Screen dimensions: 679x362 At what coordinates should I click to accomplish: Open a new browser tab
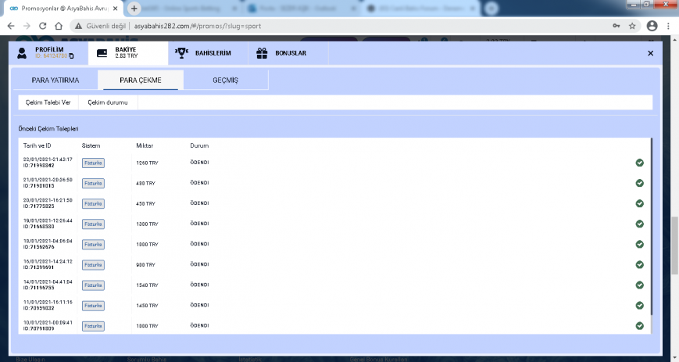coord(134,9)
